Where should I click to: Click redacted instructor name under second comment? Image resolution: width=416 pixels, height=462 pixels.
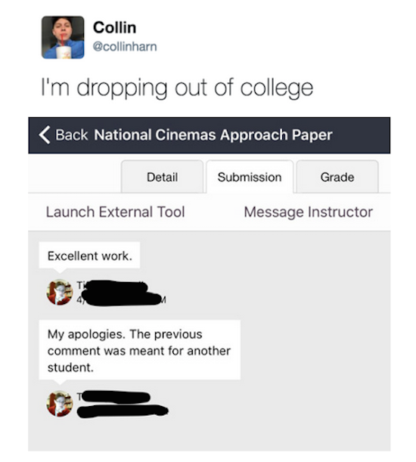tap(115, 397)
